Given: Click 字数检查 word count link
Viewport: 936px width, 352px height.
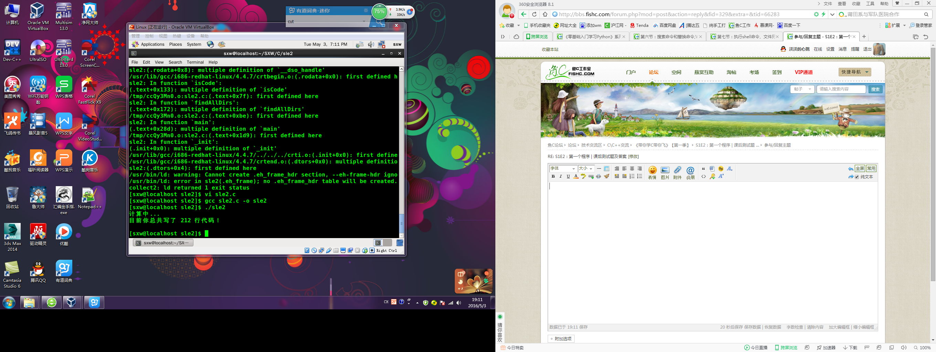Looking at the screenshot, I should click(x=795, y=327).
